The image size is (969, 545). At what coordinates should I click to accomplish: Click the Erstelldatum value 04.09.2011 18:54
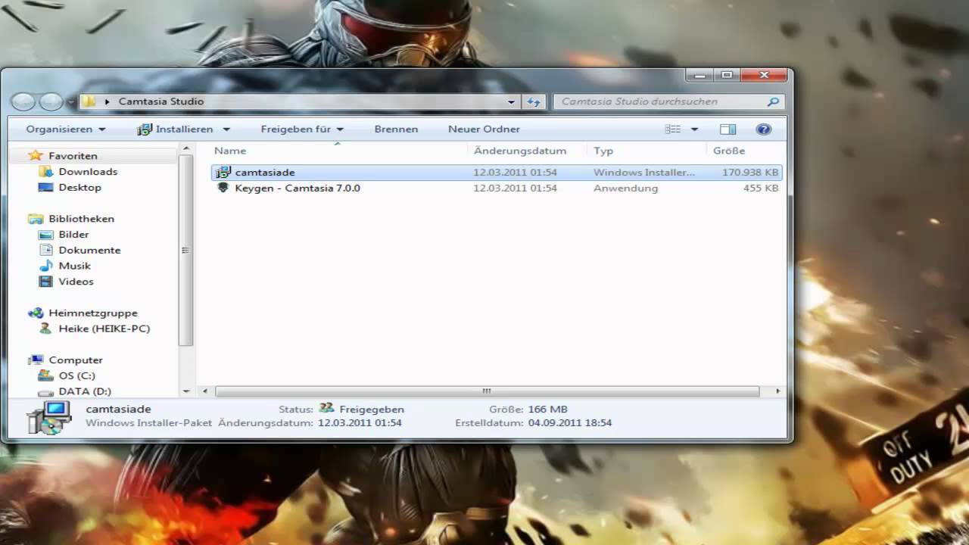(x=570, y=423)
